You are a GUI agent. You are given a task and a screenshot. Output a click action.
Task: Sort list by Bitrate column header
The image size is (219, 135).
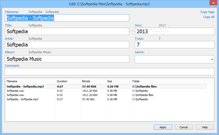click(x=93, y=81)
